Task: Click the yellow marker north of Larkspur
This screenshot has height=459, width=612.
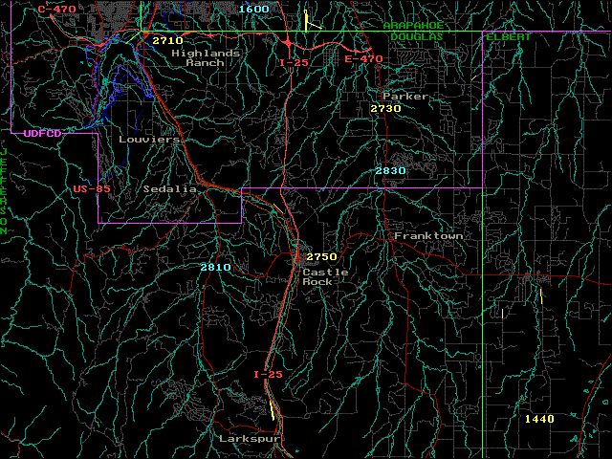Action: tap(273, 410)
